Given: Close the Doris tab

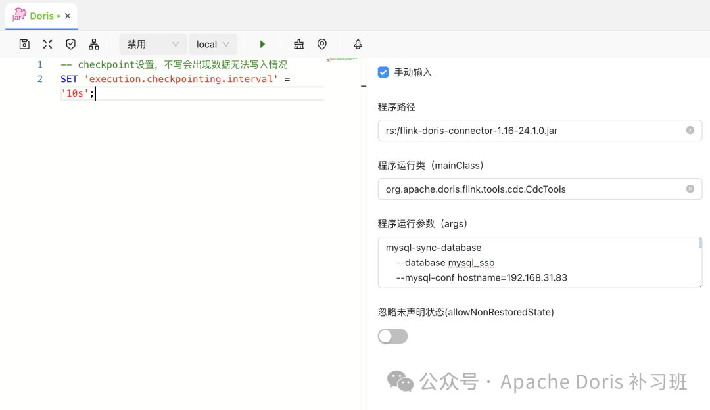Looking at the screenshot, I should (67, 16).
